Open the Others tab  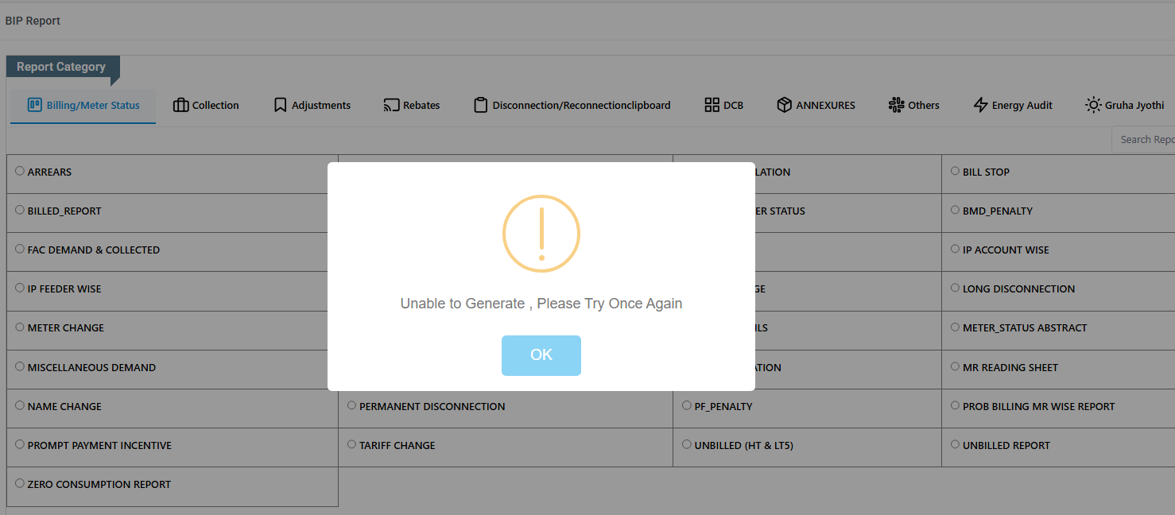click(x=914, y=105)
